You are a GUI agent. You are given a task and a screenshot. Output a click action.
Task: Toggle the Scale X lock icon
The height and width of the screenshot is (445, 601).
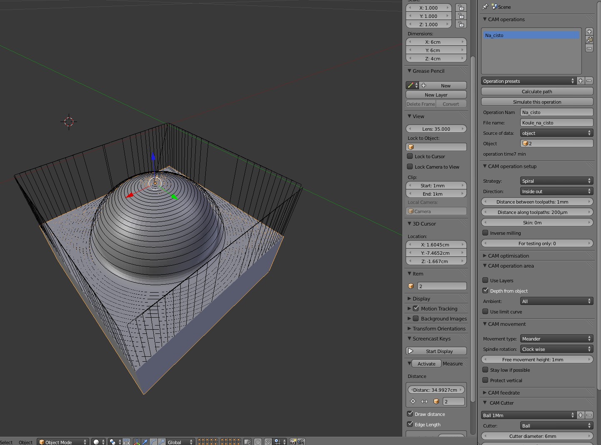click(460, 8)
